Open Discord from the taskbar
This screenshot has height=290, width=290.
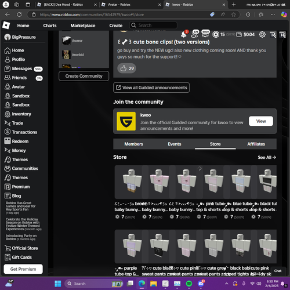coord(201,284)
